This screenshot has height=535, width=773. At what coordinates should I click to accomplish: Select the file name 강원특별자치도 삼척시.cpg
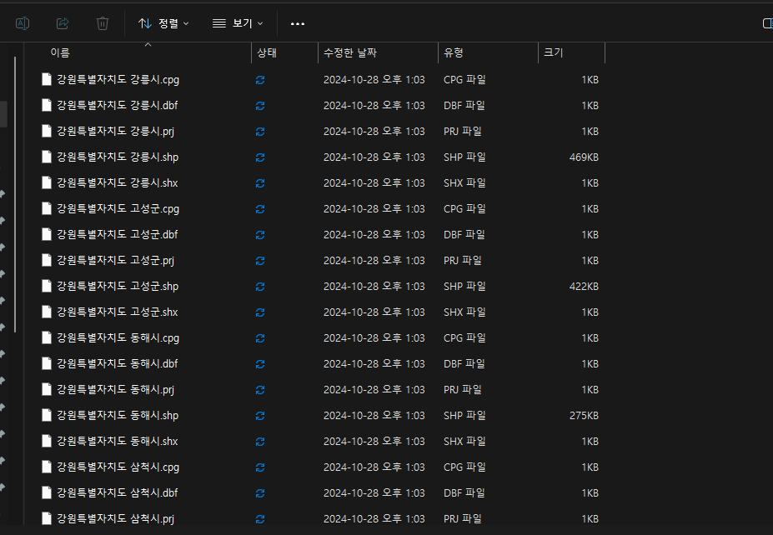[118, 467]
